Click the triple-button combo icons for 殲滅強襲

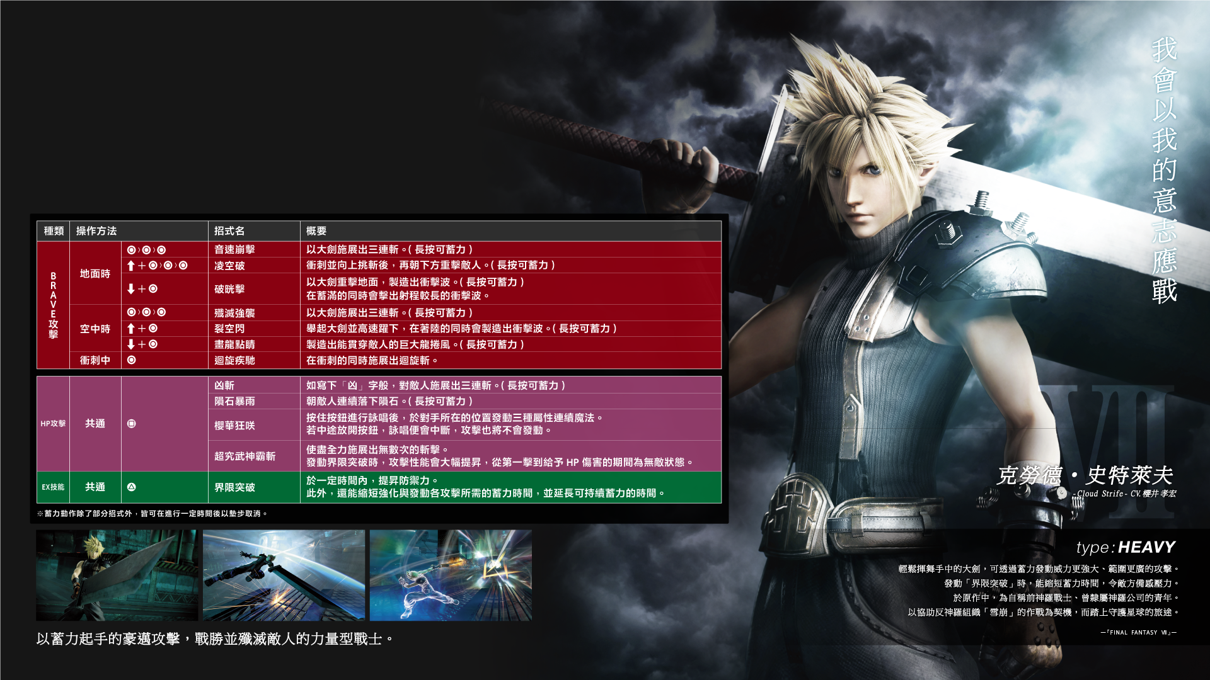(146, 312)
